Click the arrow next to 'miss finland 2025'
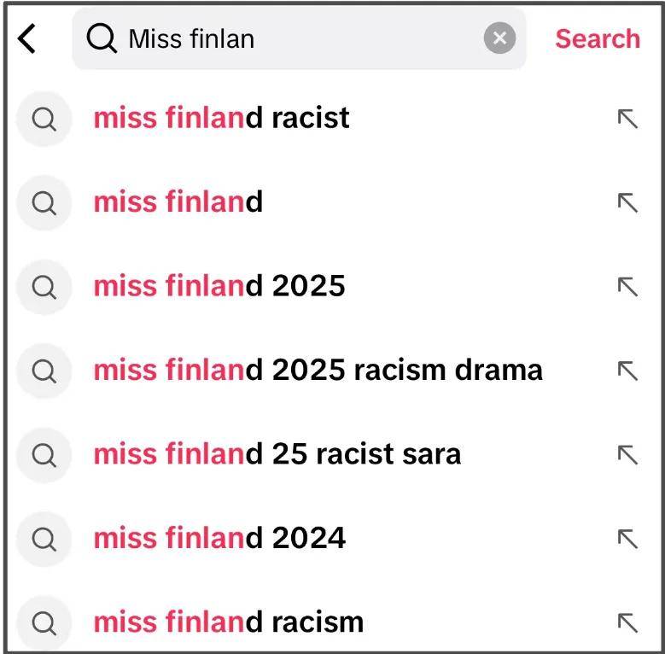This screenshot has height=654, width=665. pos(627,286)
